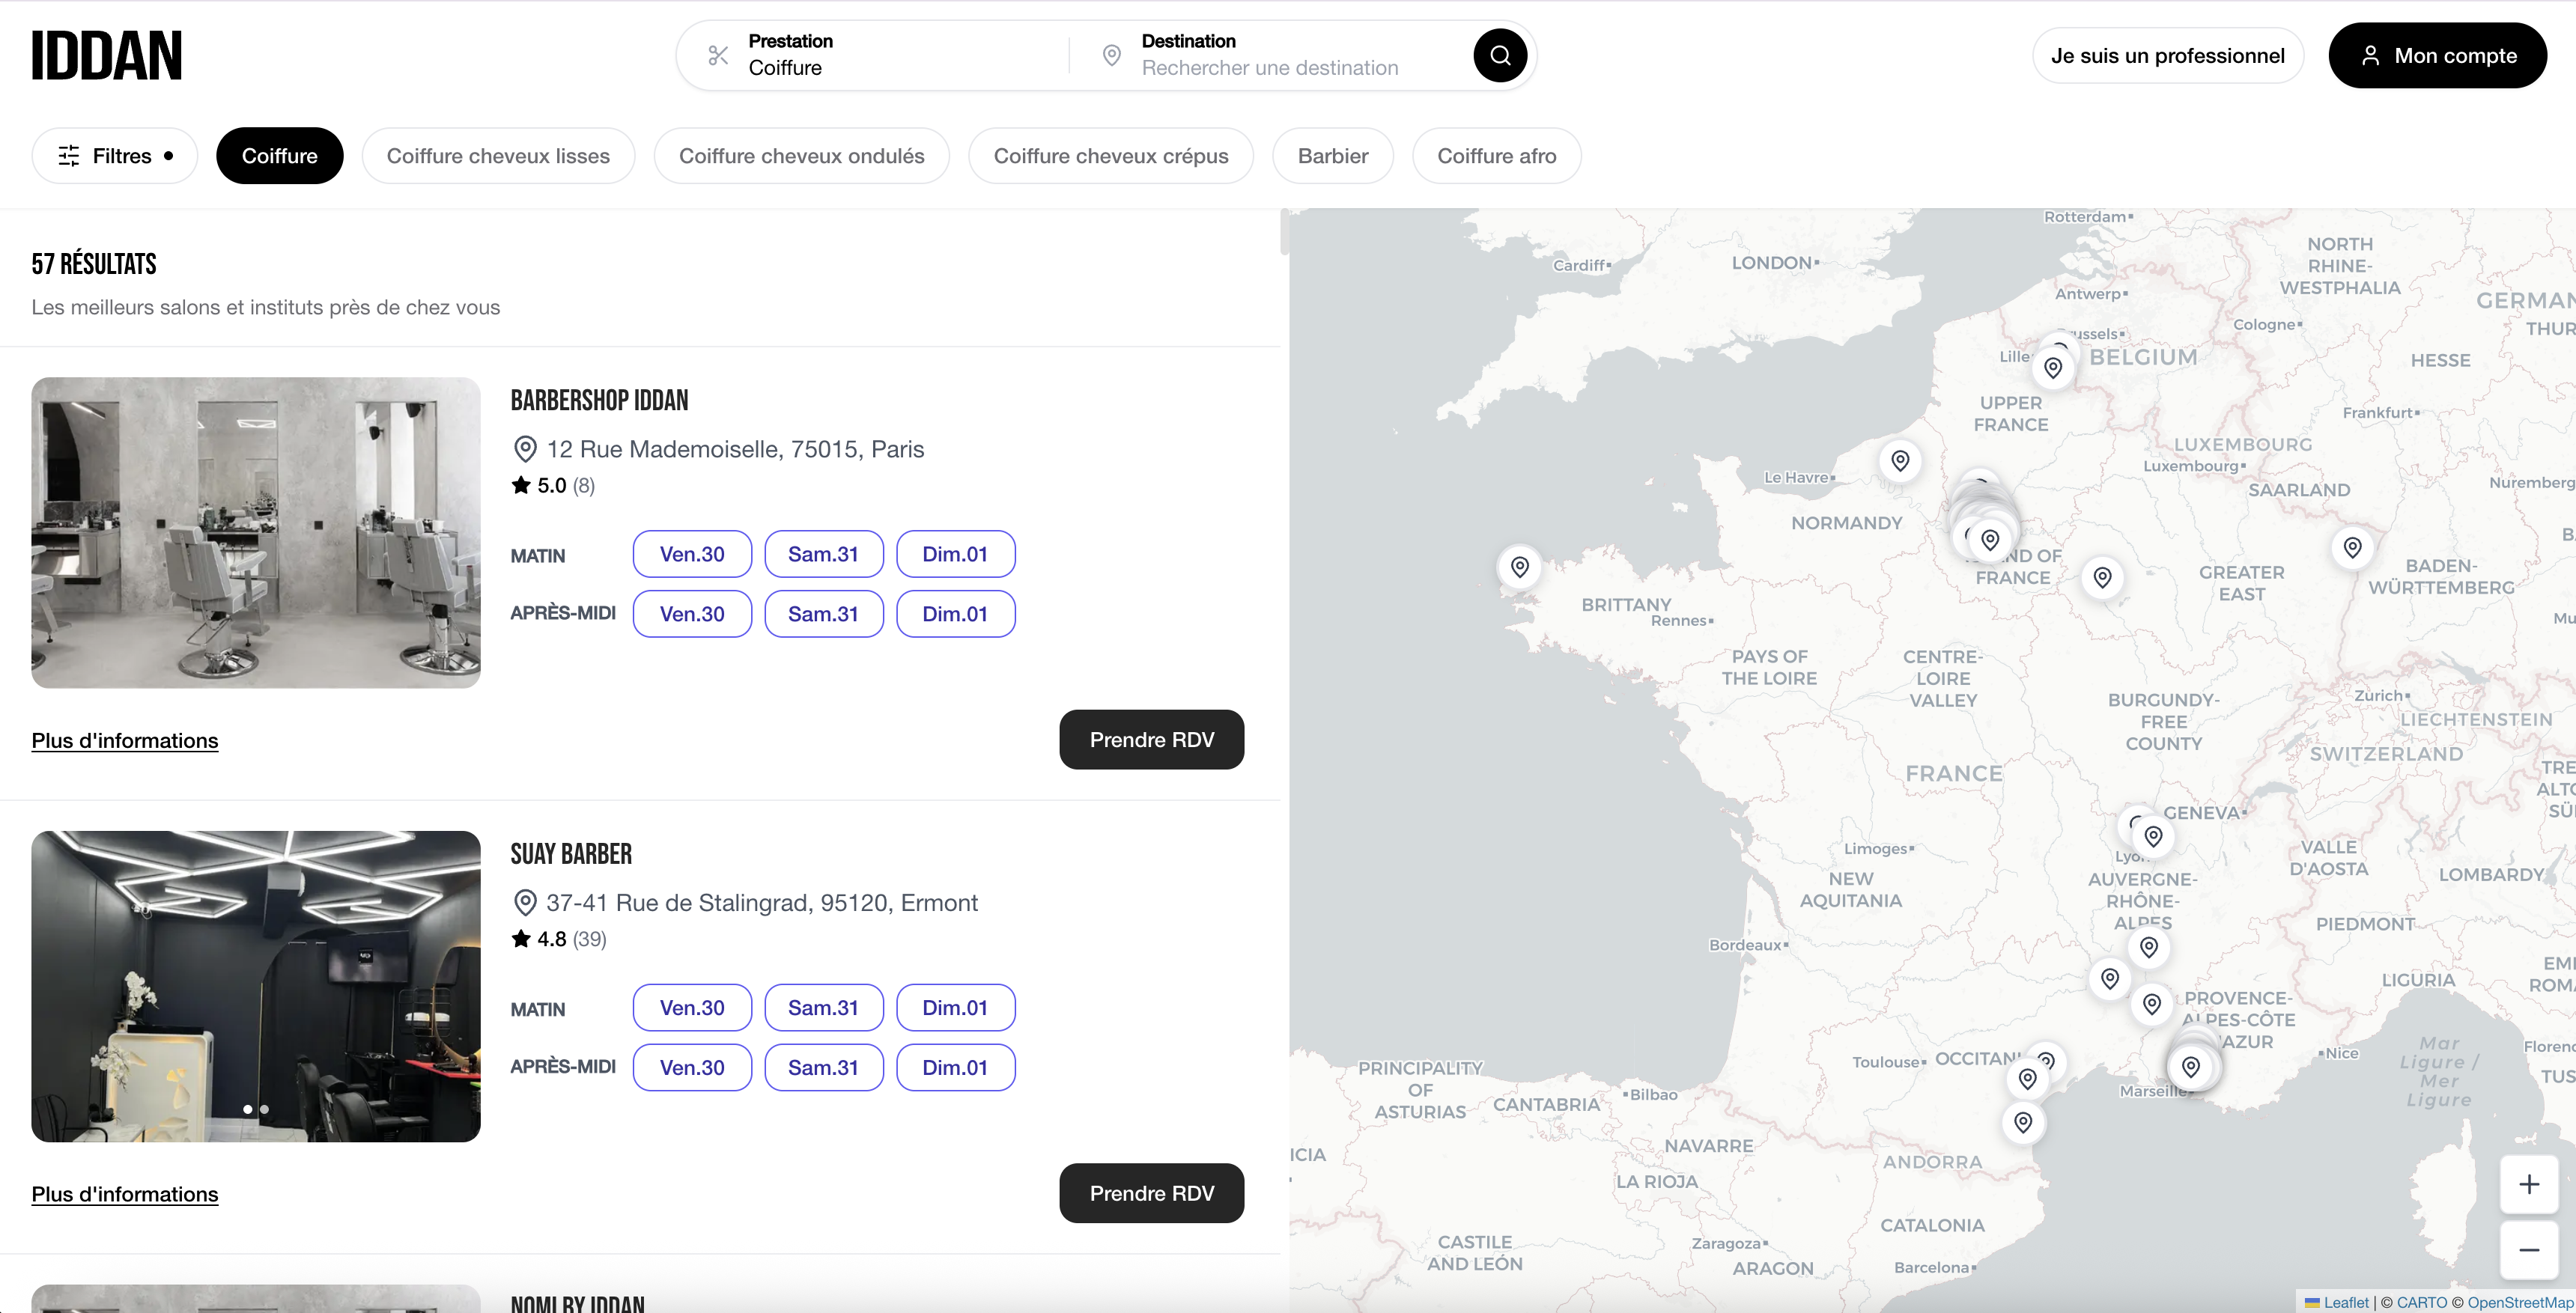Click the location pin next to Barbershop IDDAN address
The width and height of the screenshot is (2576, 1313).
point(526,448)
